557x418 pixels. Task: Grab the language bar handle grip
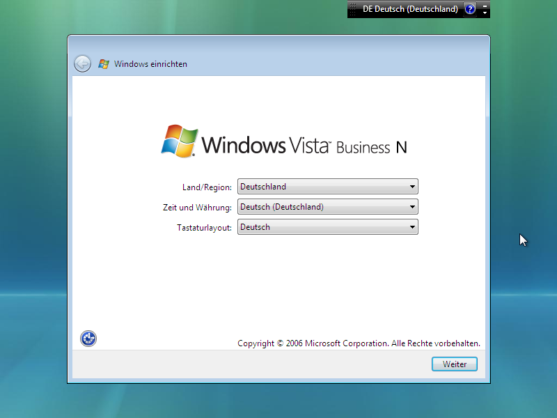click(352, 9)
